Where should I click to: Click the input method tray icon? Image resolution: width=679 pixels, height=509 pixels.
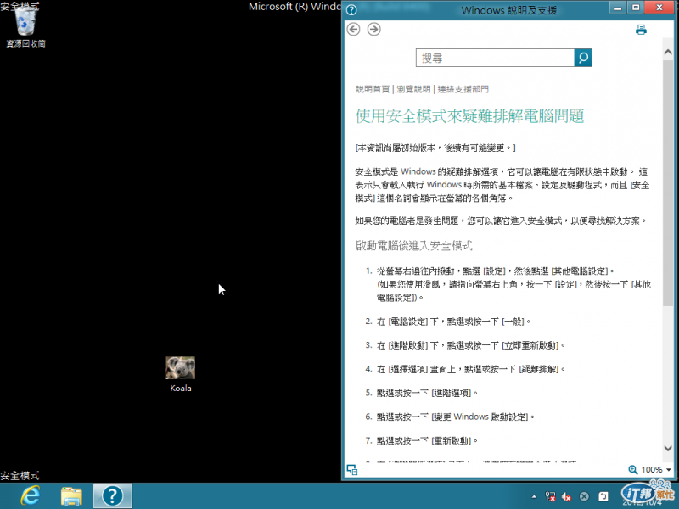603,496
